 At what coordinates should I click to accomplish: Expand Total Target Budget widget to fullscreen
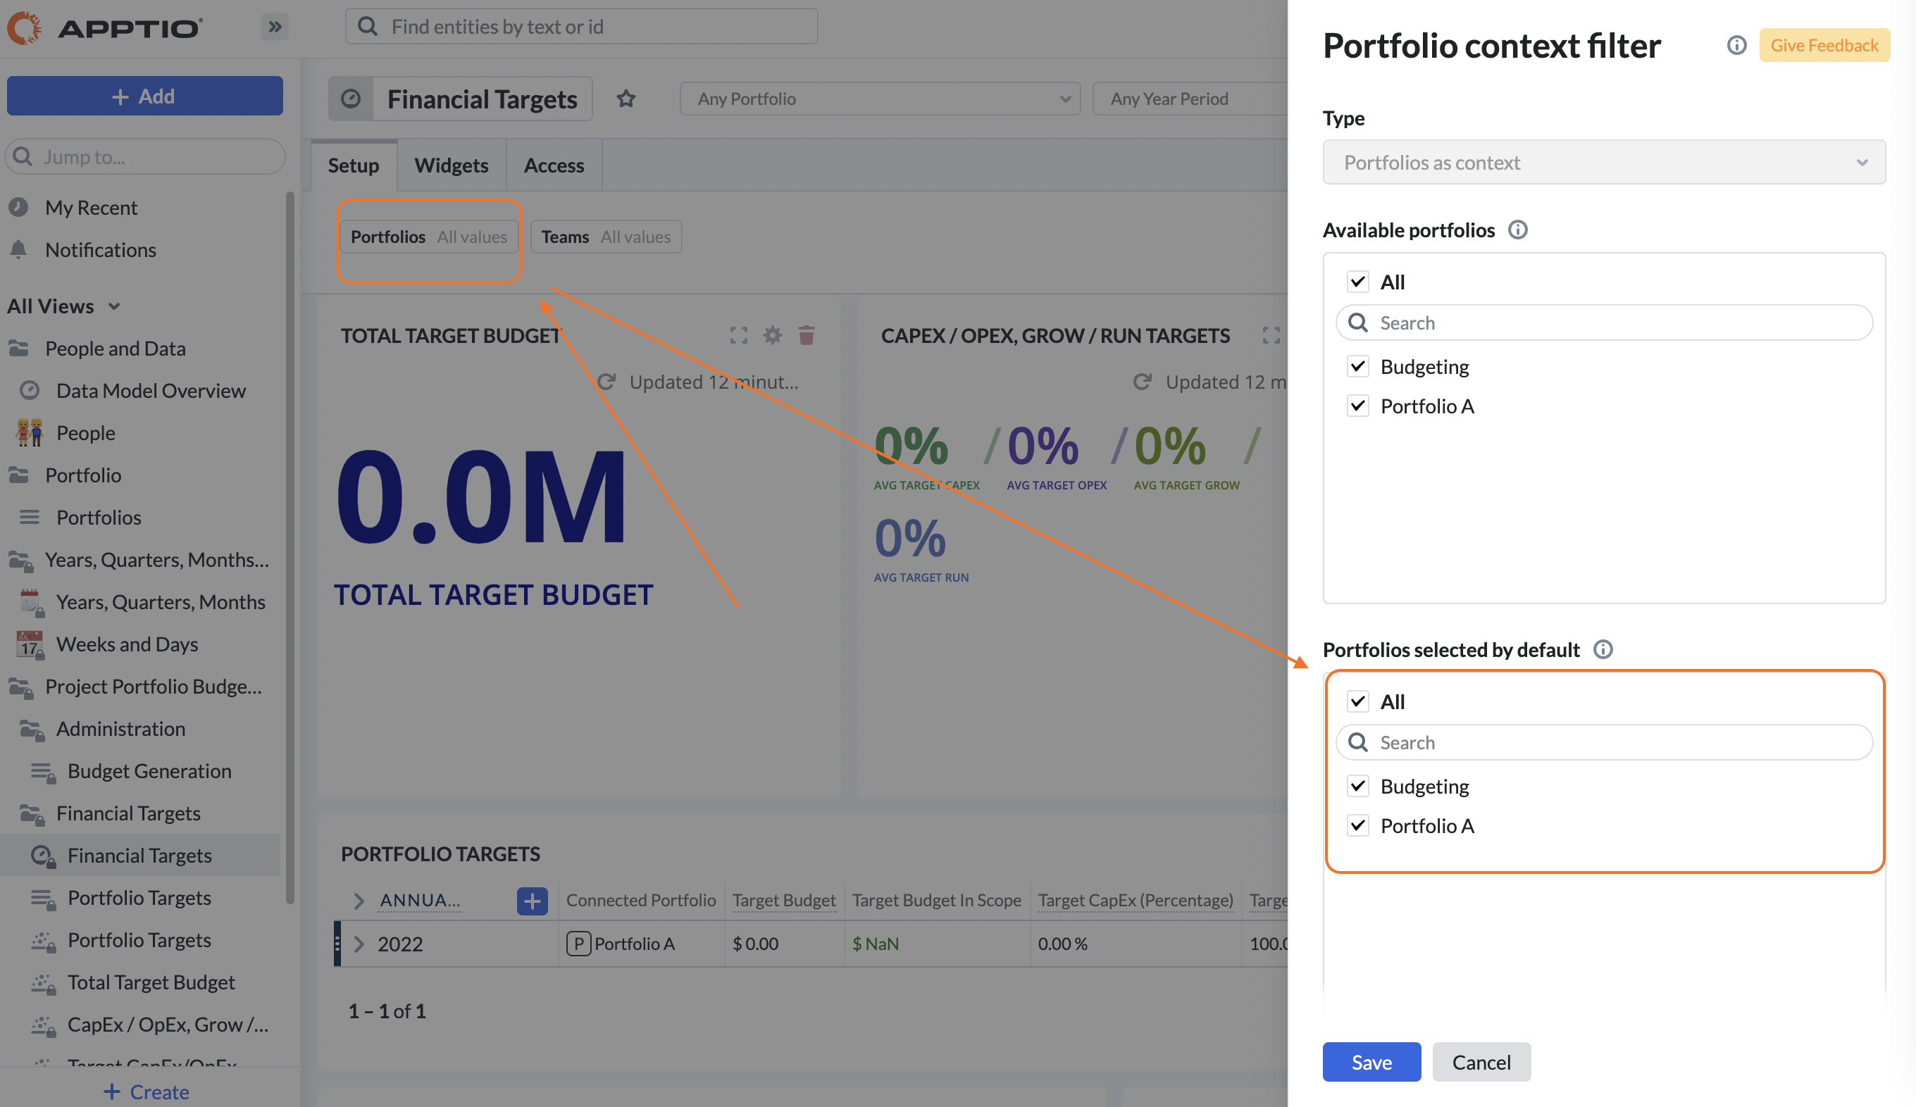738,334
